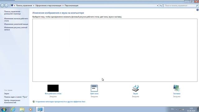Screen dimensions: 199x112
Task: Click the Звуки link
Action: click(x=136, y=94)
